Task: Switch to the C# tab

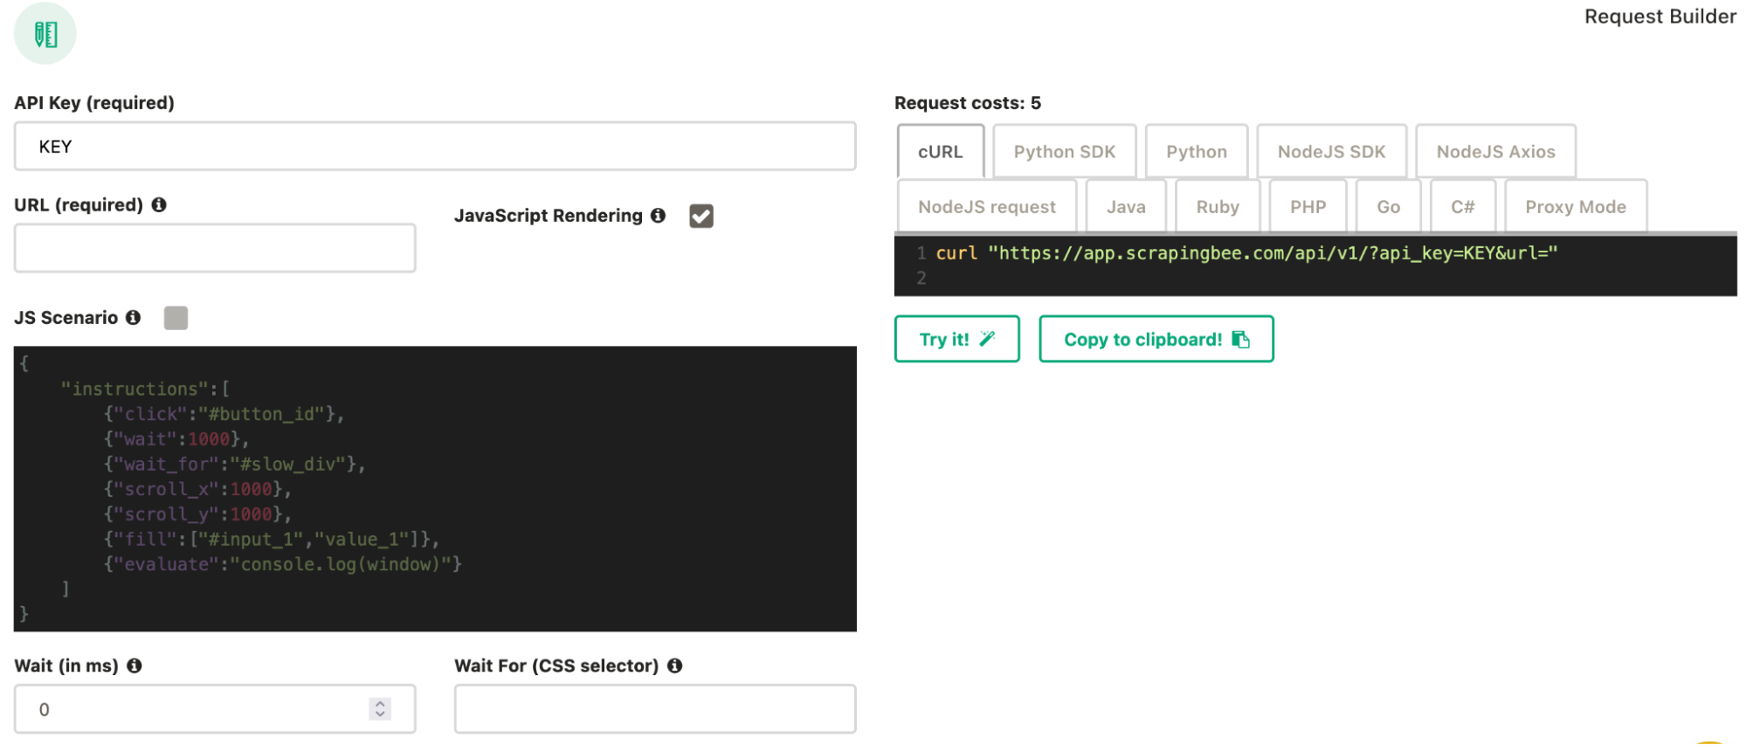Action: click(1462, 207)
